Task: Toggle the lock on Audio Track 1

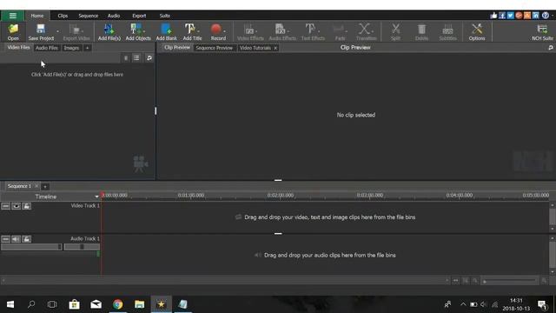Action: pyautogui.click(x=27, y=239)
